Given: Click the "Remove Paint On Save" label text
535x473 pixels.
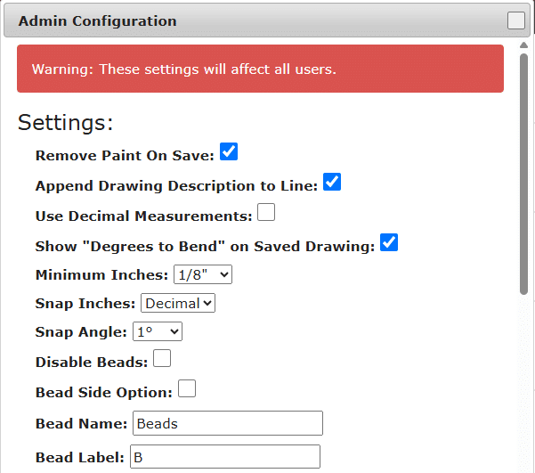Looking at the screenshot, I should [125, 155].
